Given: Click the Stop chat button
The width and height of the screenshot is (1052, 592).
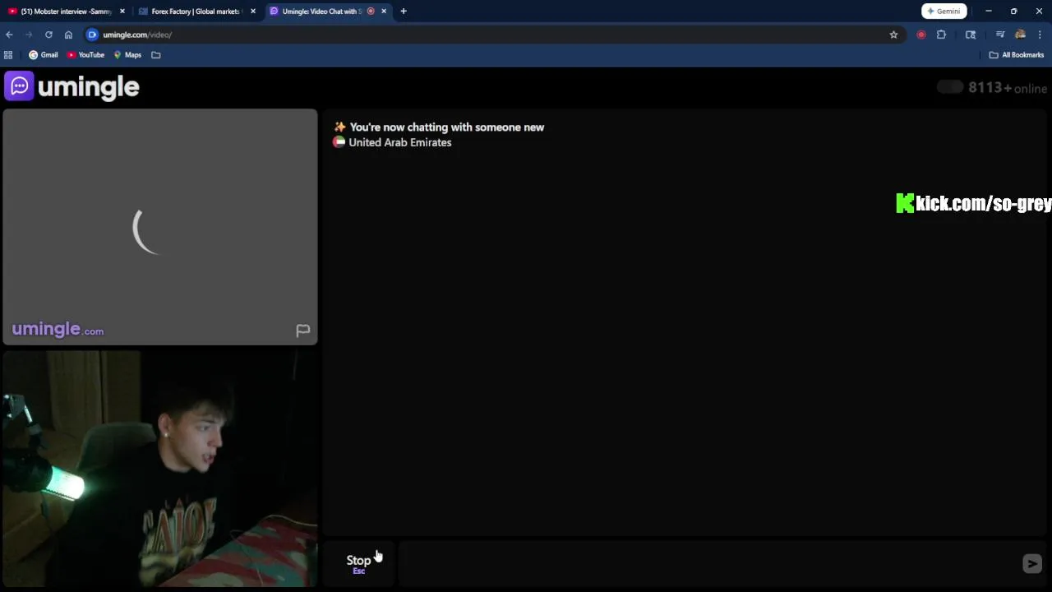Looking at the screenshot, I should 358,563.
